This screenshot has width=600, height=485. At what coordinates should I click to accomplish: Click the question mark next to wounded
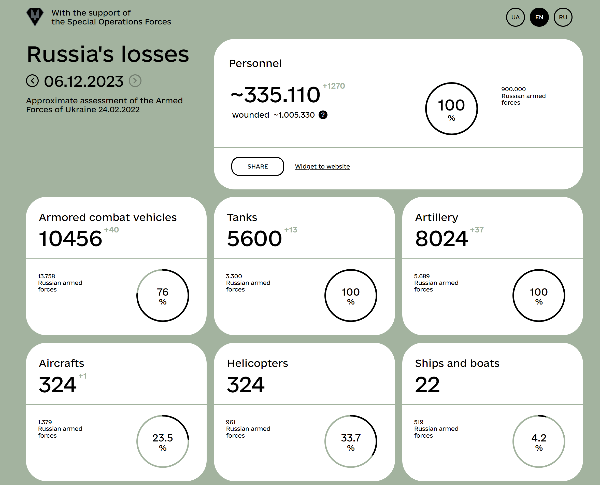tap(323, 115)
